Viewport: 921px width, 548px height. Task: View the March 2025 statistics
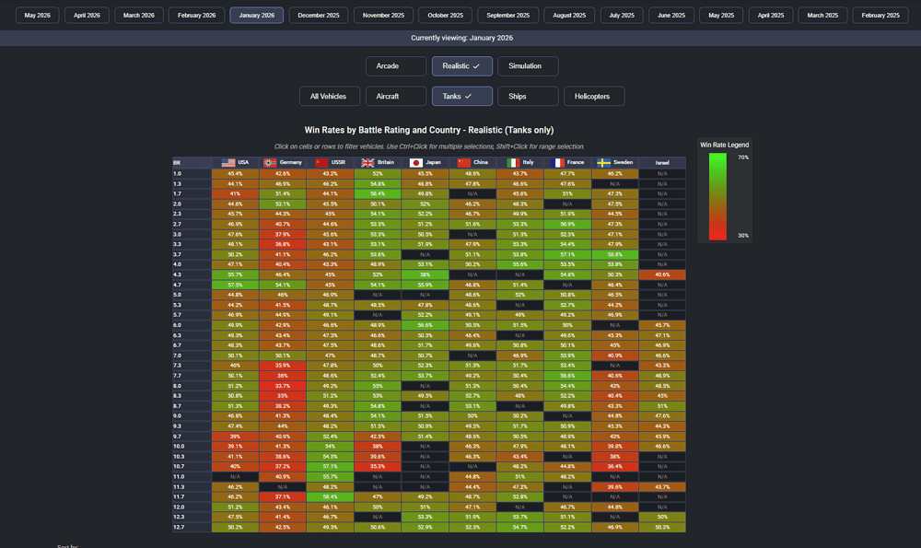coord(822,16)
